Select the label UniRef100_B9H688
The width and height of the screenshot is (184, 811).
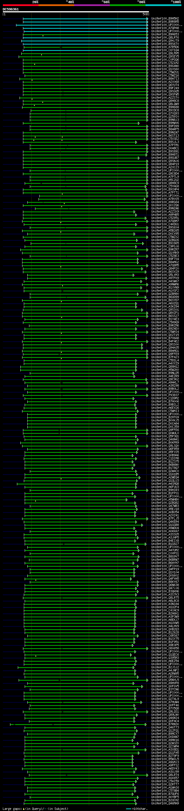pos(165,107)
